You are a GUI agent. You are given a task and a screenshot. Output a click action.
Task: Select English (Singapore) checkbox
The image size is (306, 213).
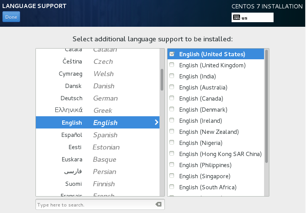(x=172, y=176)
